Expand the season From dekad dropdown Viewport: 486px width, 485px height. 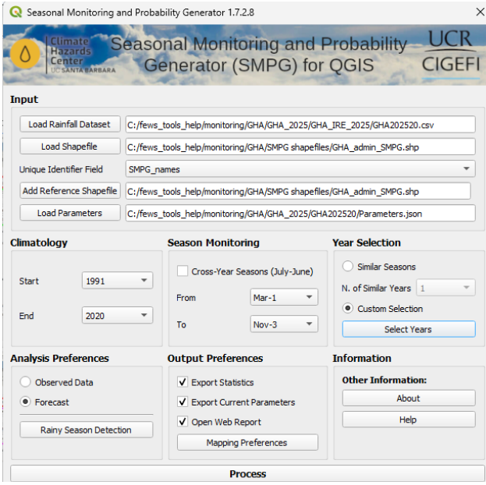[284, 297]
